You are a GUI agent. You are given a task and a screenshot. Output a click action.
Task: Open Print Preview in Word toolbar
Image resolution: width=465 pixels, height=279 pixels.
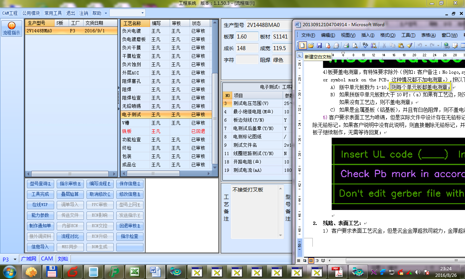tap(355, 45)
